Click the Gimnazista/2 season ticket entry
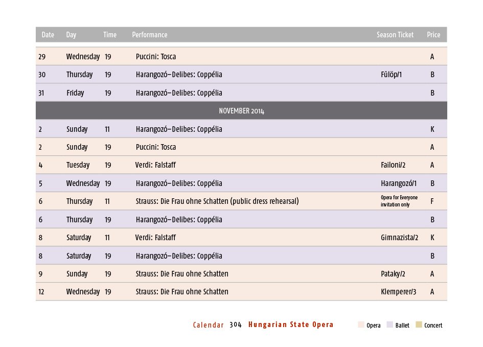 tap(400, 238)
